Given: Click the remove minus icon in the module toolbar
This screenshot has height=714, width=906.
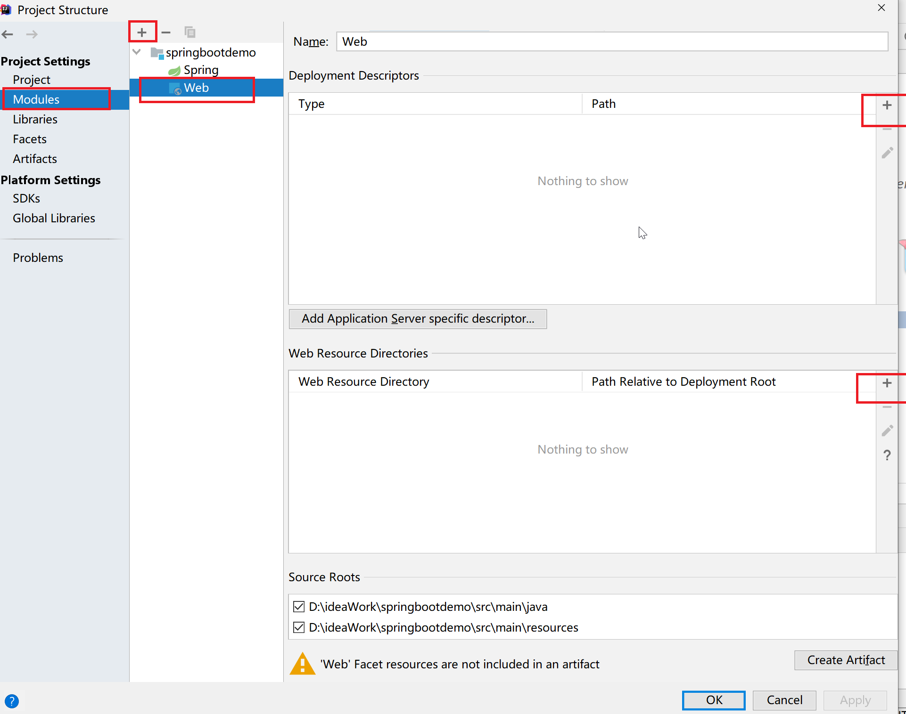Looking at the screenshot, I should (166, 32).
